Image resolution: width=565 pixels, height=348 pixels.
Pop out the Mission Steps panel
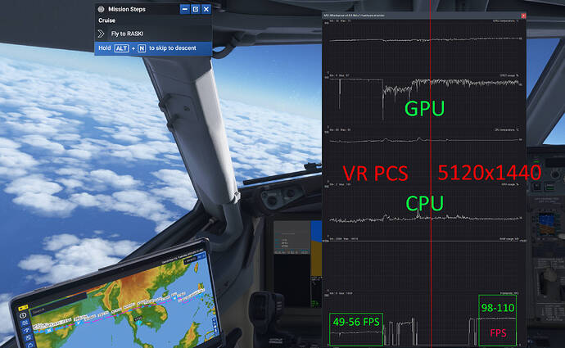[196, 9]
